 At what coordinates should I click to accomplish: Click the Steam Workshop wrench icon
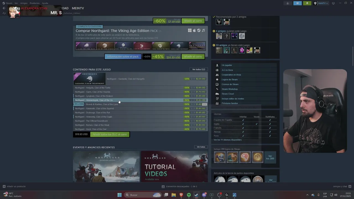coord(217,89)
